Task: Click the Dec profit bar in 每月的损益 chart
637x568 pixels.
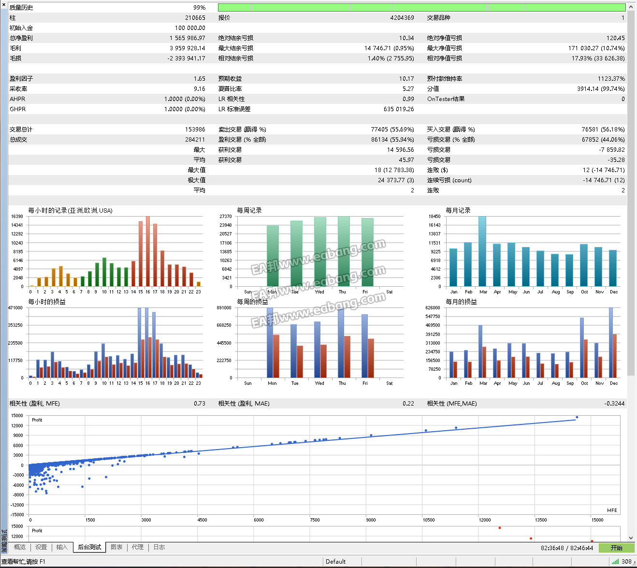Action: point(611,343)
